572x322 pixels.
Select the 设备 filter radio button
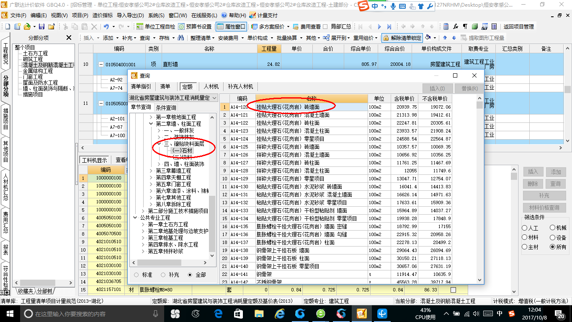553,237
